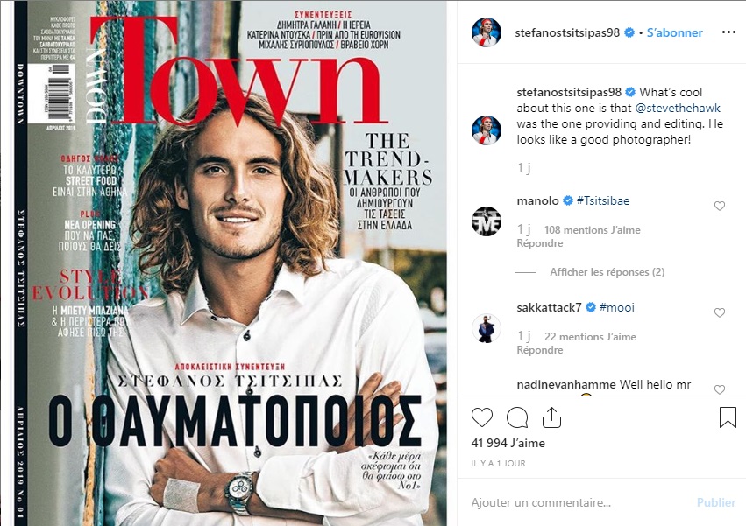Click the S'abonner follow link
746x526 pixels.
coord(674,32)
